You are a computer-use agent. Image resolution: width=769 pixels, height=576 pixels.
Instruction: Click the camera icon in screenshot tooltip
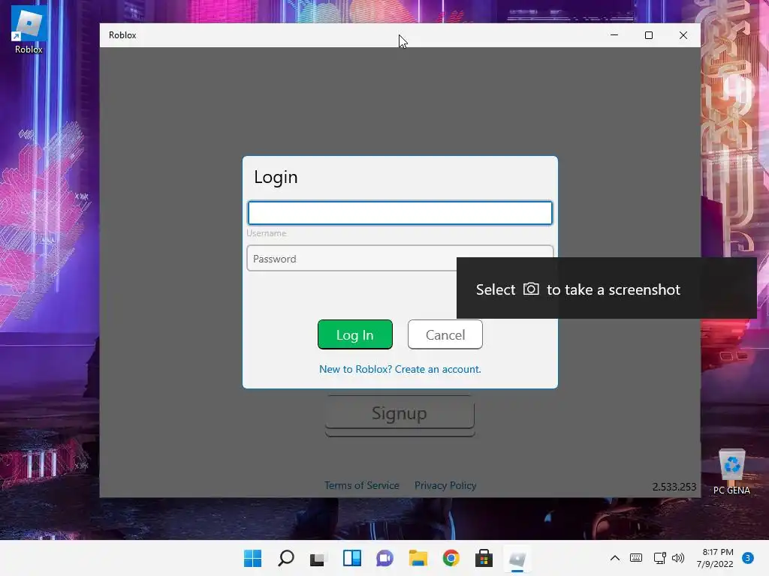click(x=531, y=289)
